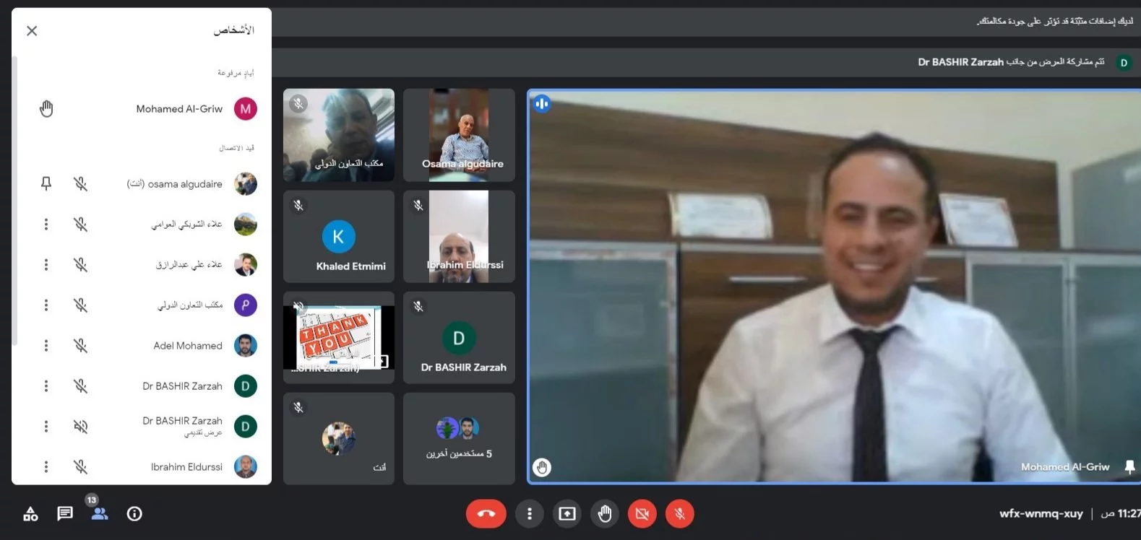Select the Thank You presentation thumbnail
This screenshot has width=1141, height=540.
coord(339,337)
